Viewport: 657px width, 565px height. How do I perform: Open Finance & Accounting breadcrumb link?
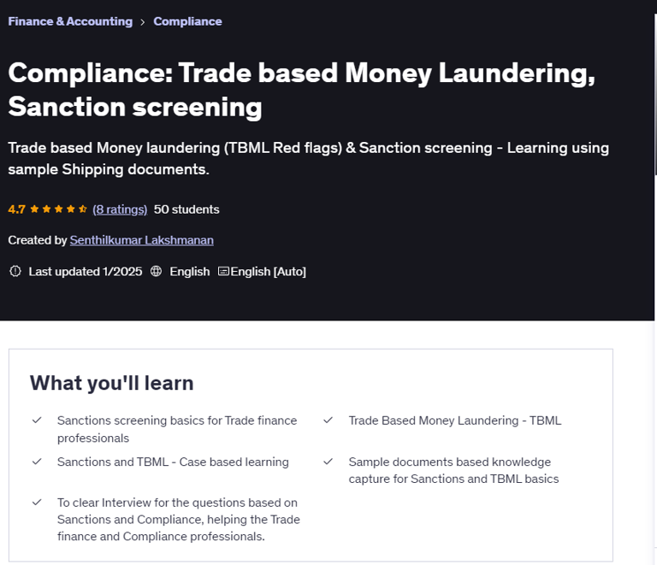pos(70,21)
